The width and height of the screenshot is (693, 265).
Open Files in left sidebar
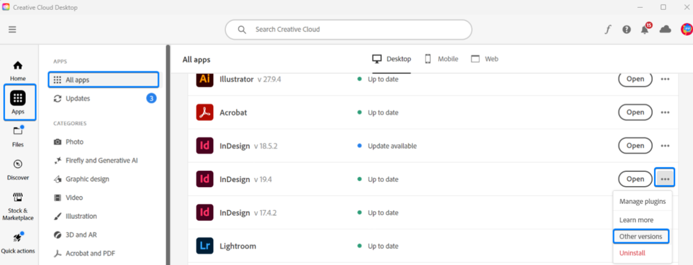click(18, 137)
